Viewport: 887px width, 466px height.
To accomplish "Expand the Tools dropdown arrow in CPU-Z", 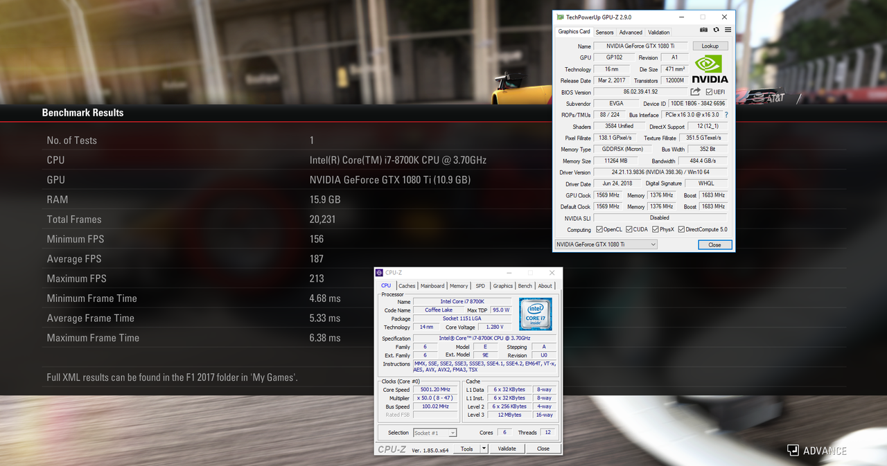I will [x=484, y=449].
